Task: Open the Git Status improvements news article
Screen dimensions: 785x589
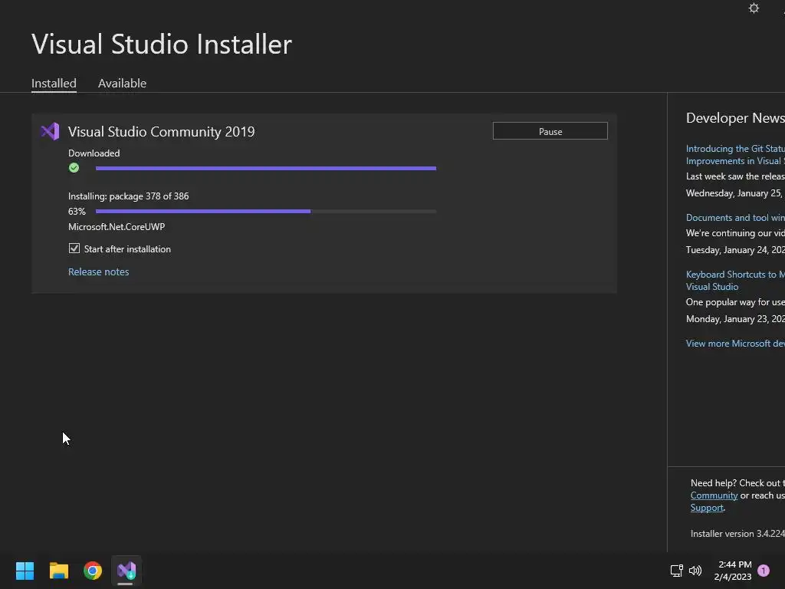Action: pos(735,155)
